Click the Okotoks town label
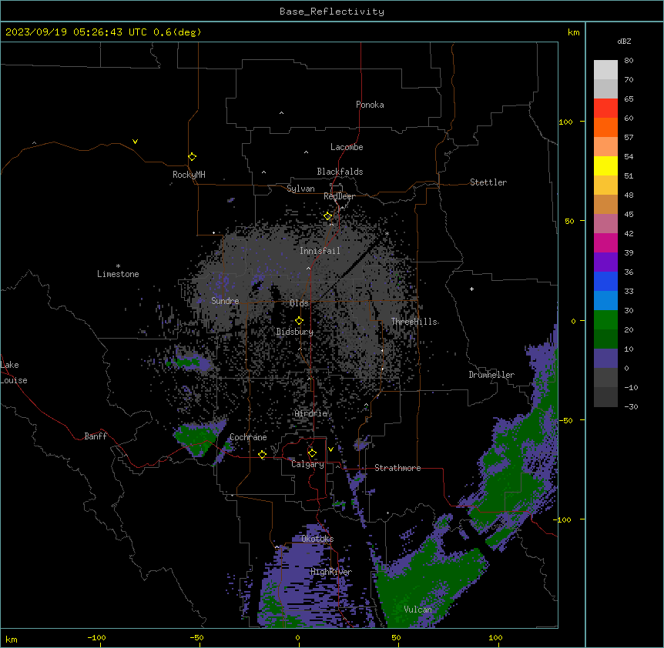Viewport: 664px width, 648px height. (317, 539)
